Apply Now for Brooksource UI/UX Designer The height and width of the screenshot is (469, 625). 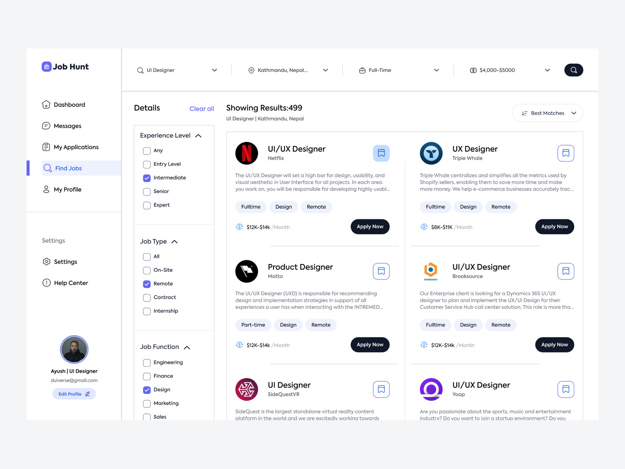554,345
